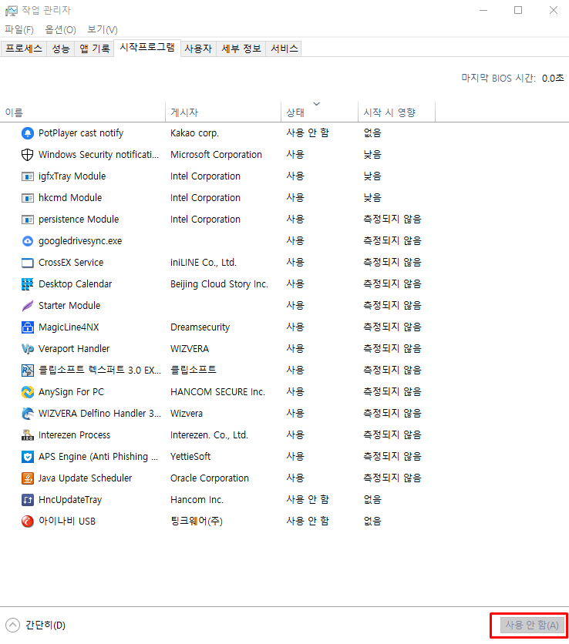
Task: Click the persistence Module icon
Action: click(x=28, y=220)
